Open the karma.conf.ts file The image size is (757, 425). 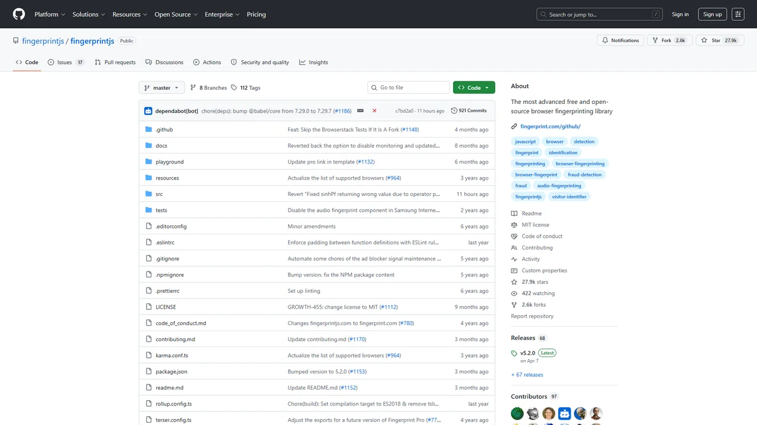[x=172, y=355]
